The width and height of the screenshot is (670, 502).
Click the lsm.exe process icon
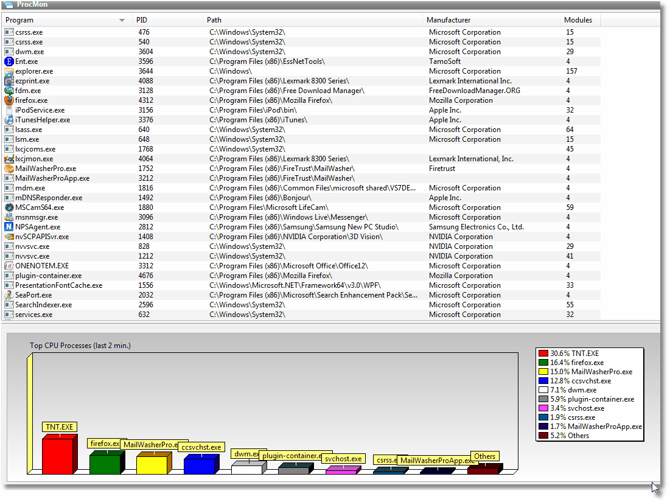point(9,139)
